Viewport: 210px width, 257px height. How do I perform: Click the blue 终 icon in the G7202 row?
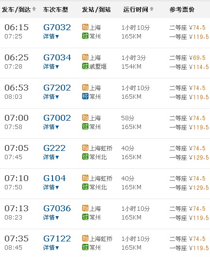click(x=85, y=96)
